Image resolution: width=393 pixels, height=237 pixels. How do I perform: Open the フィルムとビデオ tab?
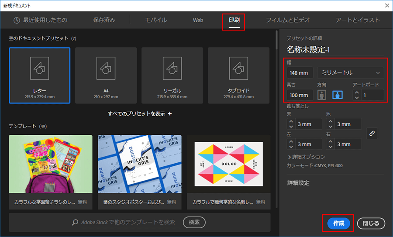click(x=288, y=20)
